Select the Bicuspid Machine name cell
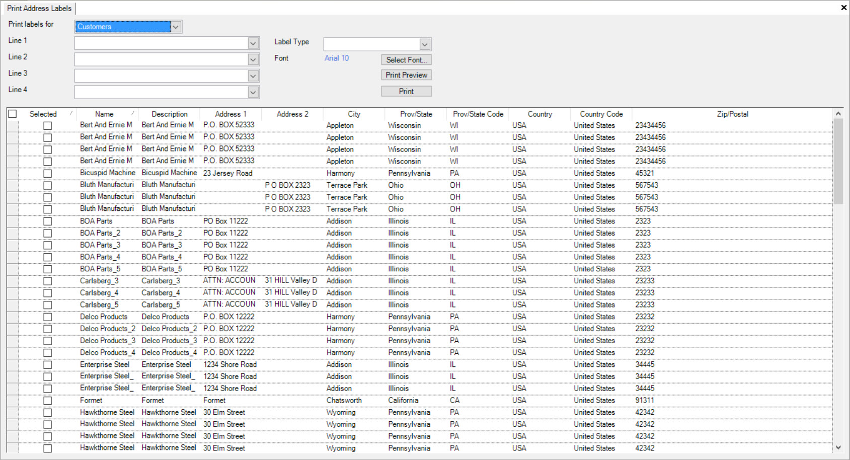 108,173
